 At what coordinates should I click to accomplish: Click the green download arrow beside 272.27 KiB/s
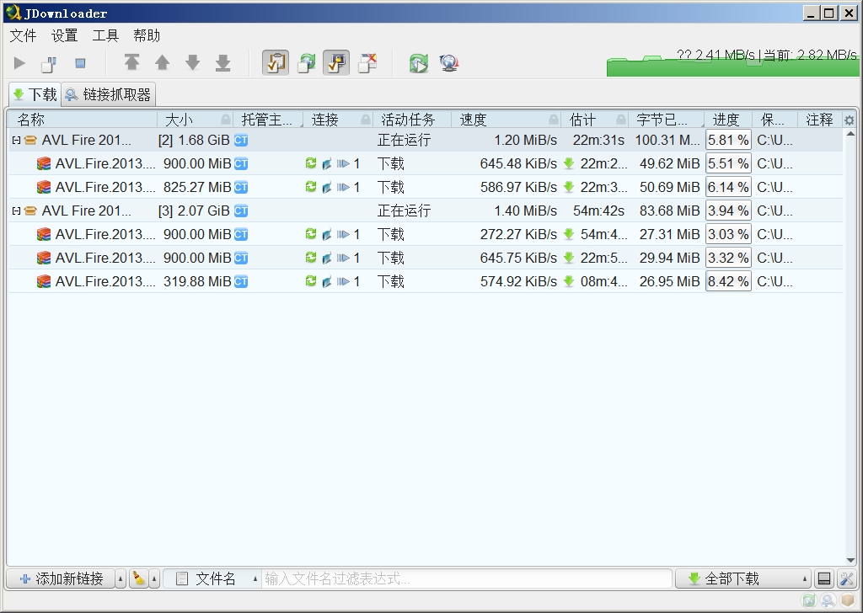[569, 234]
